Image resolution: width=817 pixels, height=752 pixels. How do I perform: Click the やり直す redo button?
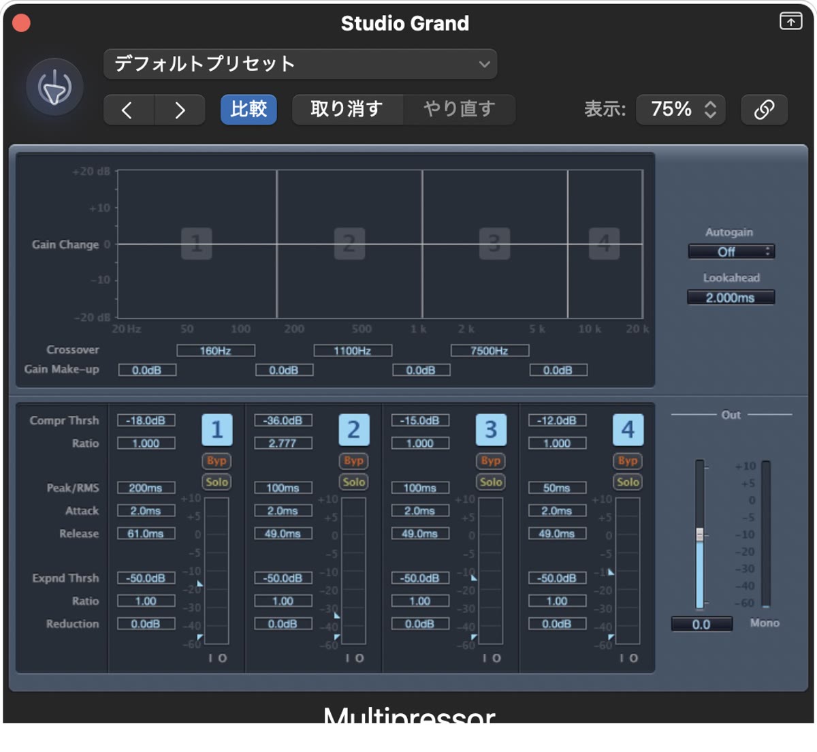[x=460, y=110]
